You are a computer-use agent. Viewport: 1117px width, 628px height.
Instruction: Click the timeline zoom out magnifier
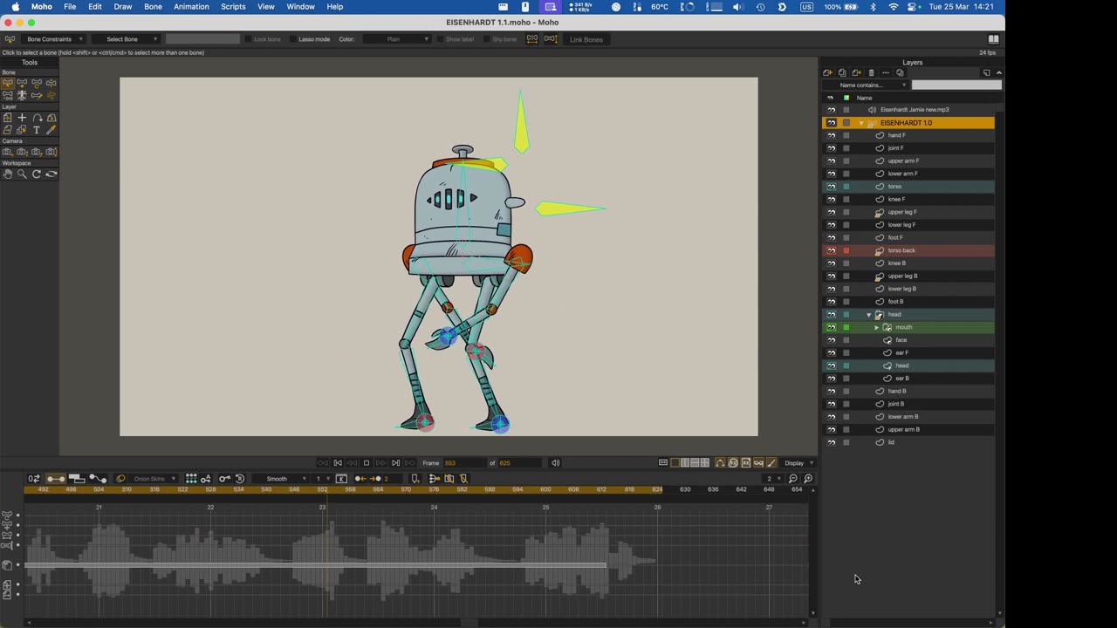[792, 479]
